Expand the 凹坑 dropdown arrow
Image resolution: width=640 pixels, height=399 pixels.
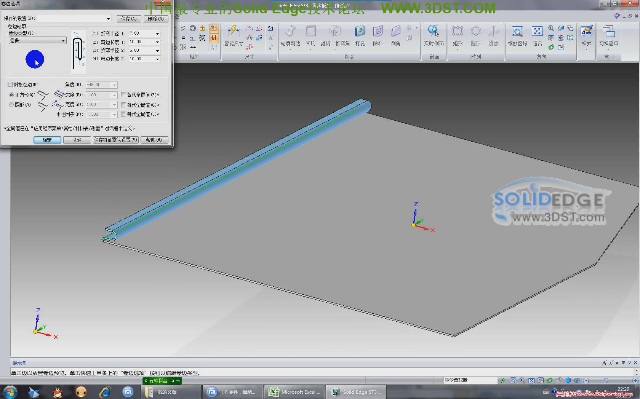[310, 49]
